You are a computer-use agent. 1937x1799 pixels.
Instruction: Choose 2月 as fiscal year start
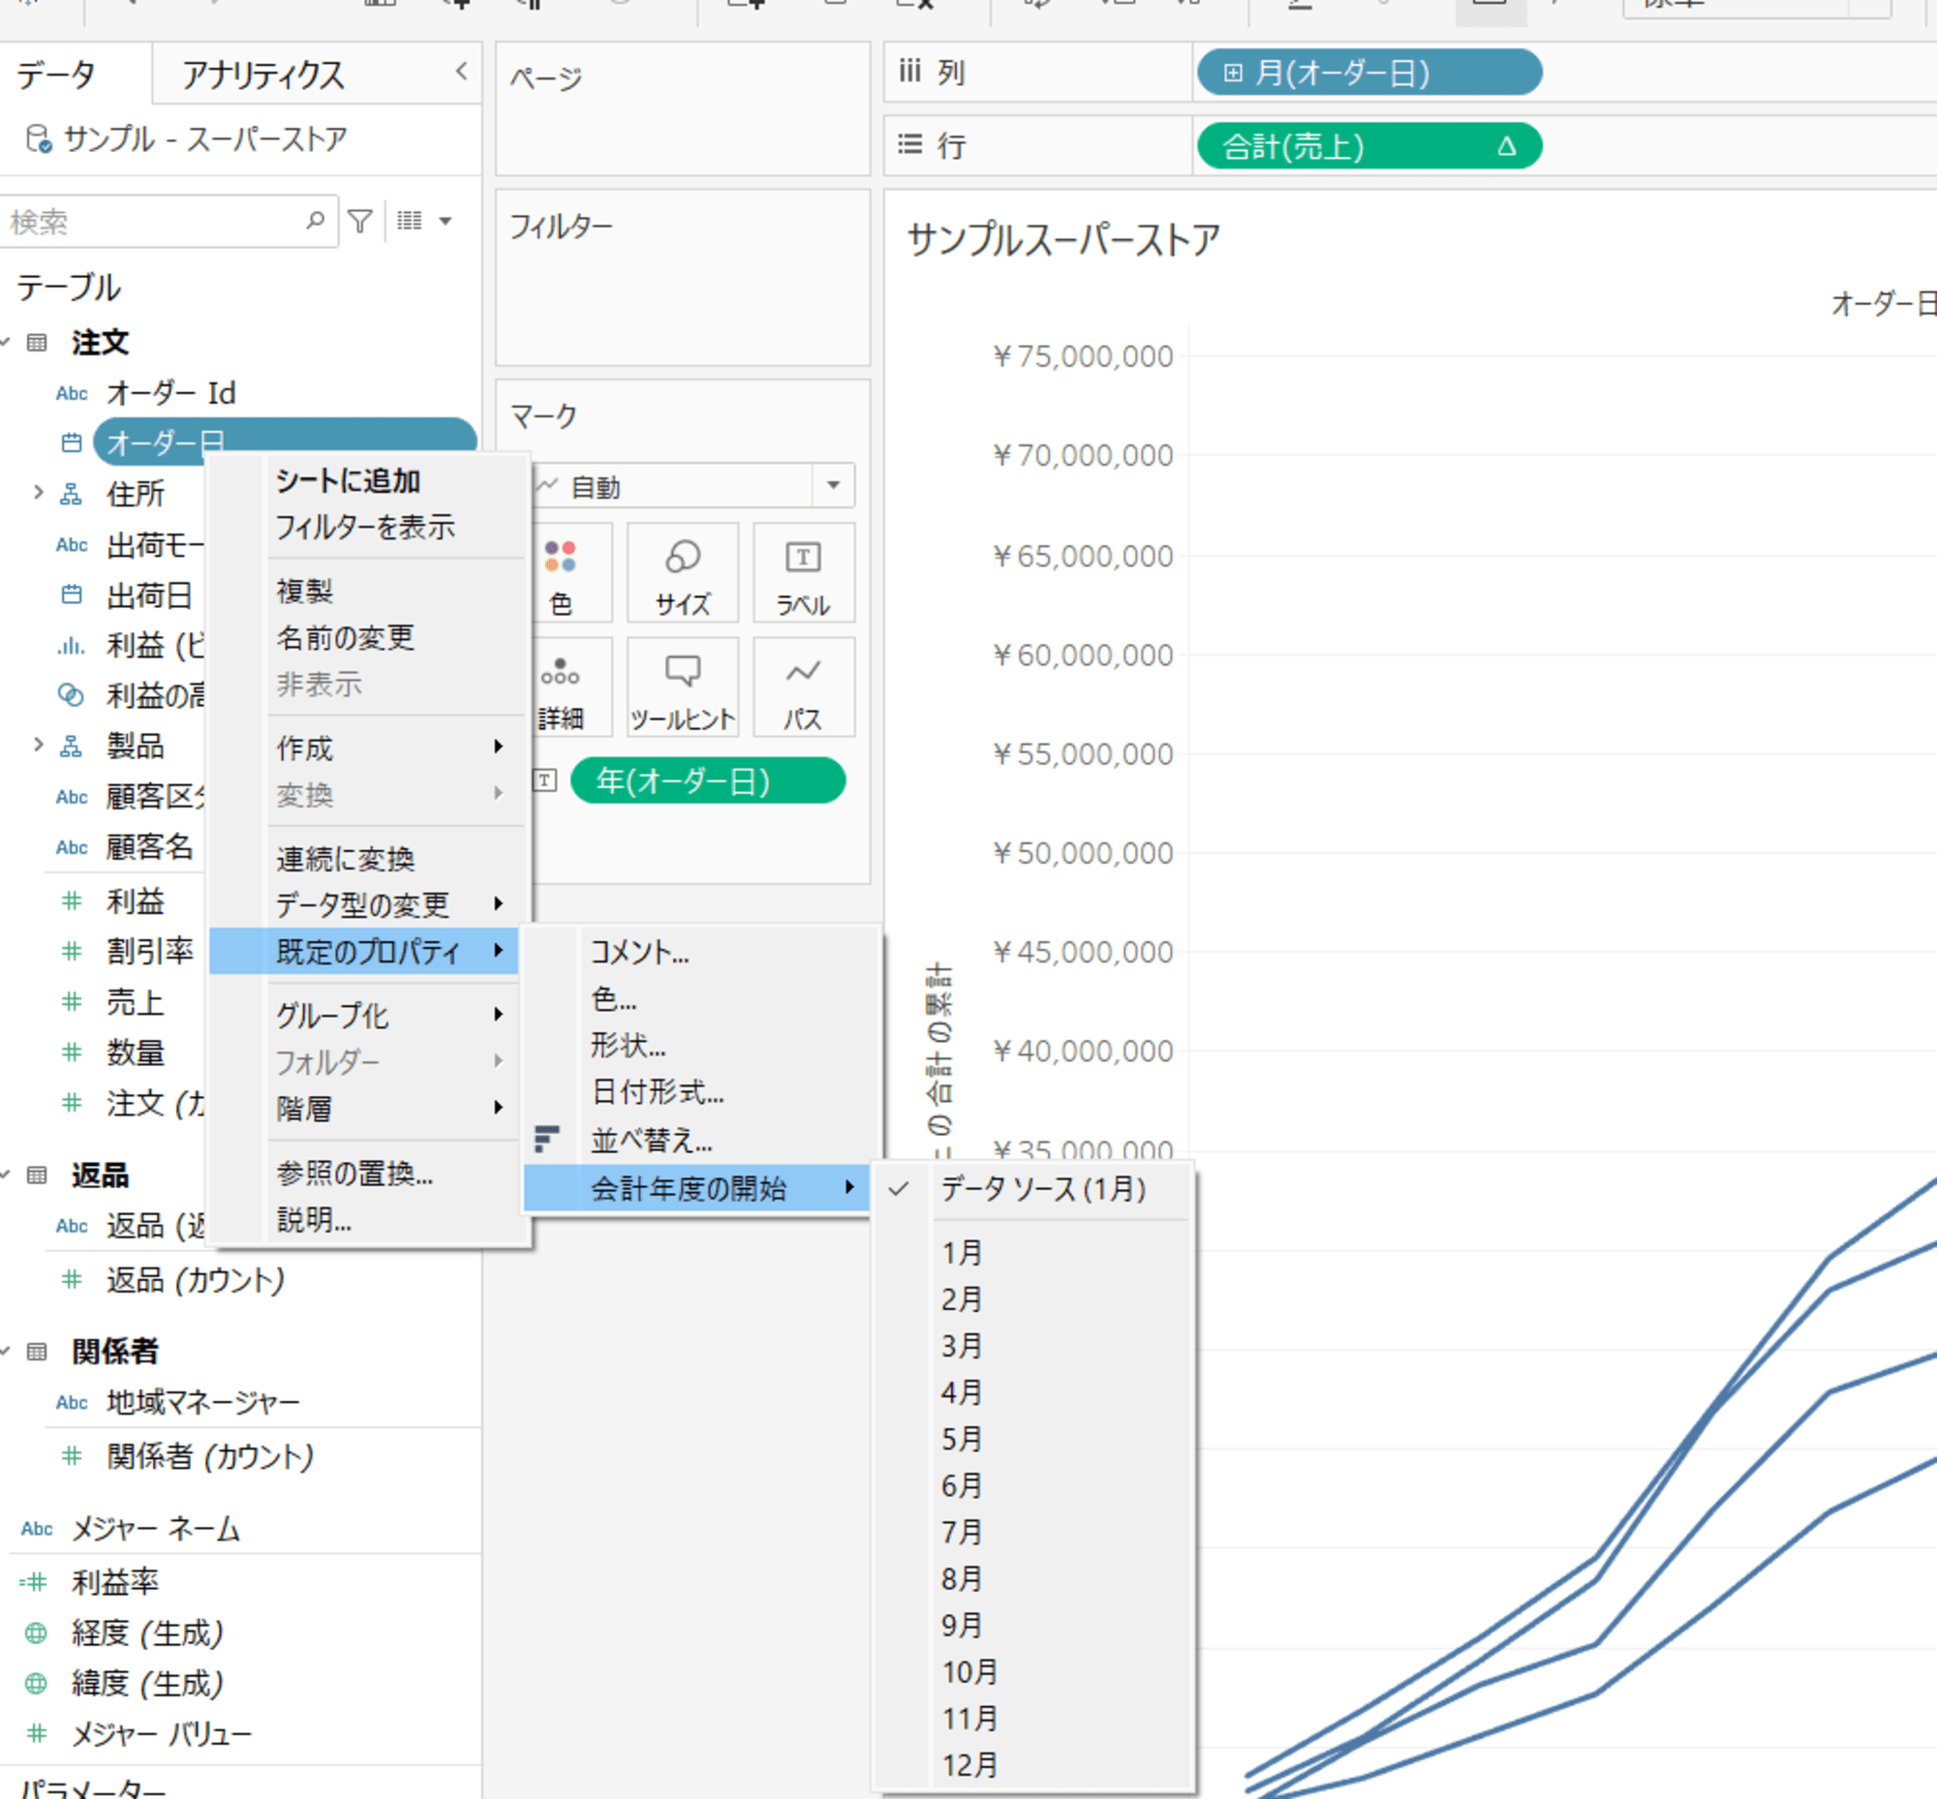pyautogui.click(x=1034, y=1299)
